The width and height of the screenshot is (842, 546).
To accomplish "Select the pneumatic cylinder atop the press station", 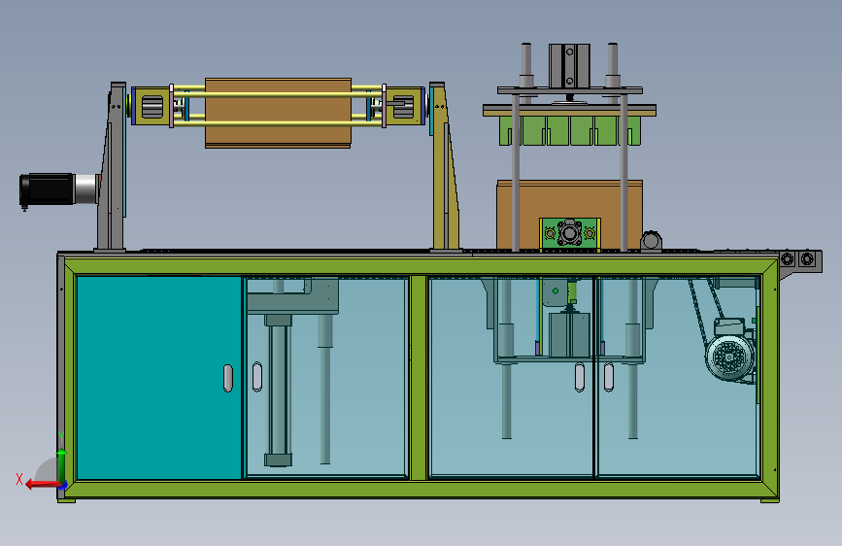I will (x=569, y=65).
